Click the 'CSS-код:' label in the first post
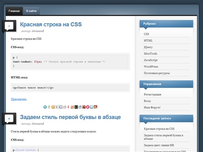Screen dimensions: 203x152 (17, 47)
